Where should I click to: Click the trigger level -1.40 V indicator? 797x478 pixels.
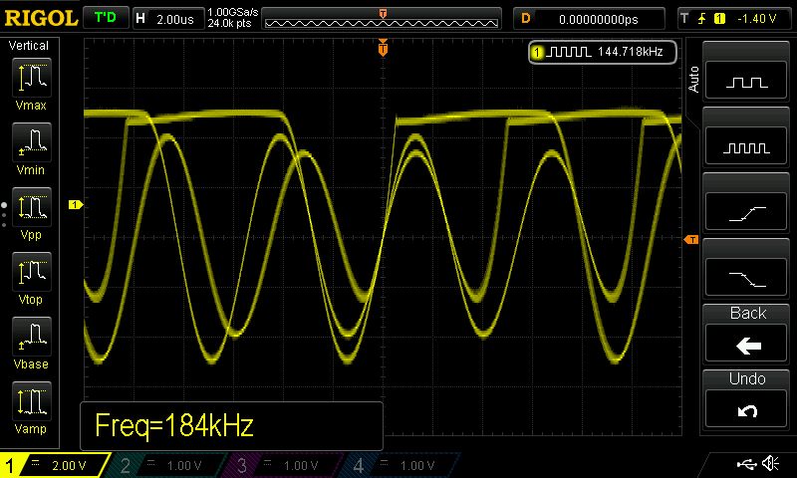click(734, 18)
